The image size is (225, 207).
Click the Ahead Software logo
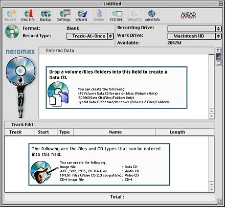(188, 15)
